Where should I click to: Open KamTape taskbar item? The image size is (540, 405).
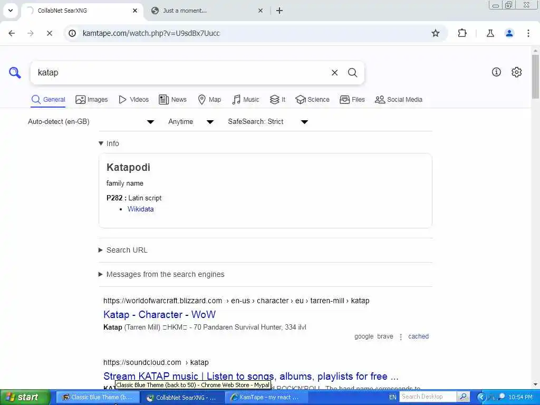pos(266,397)
